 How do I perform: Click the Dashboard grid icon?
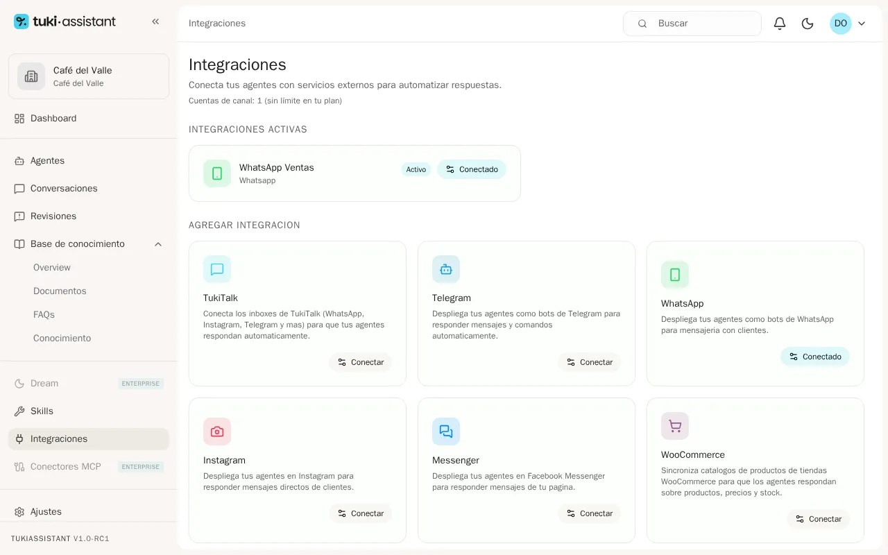click(x=19, y=119)
